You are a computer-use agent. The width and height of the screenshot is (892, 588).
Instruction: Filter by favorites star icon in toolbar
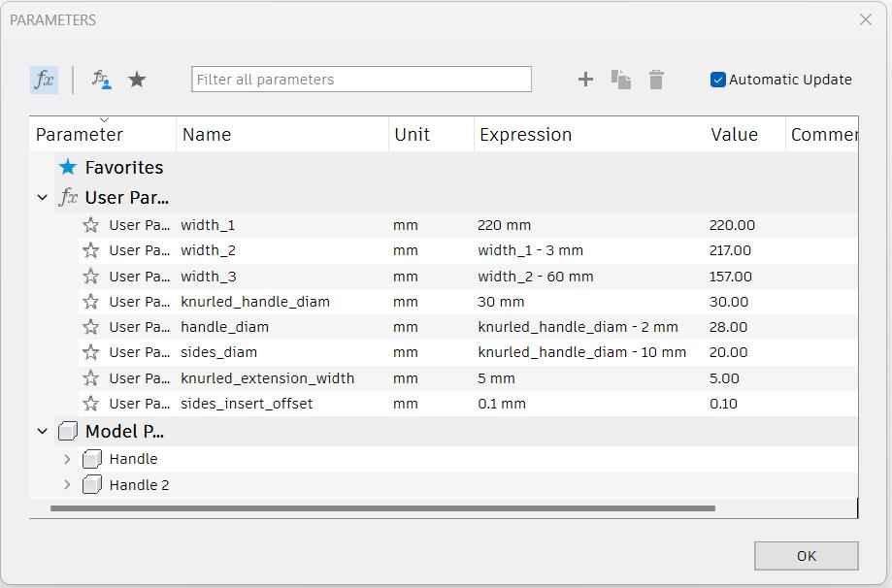[x=137, y=80]
